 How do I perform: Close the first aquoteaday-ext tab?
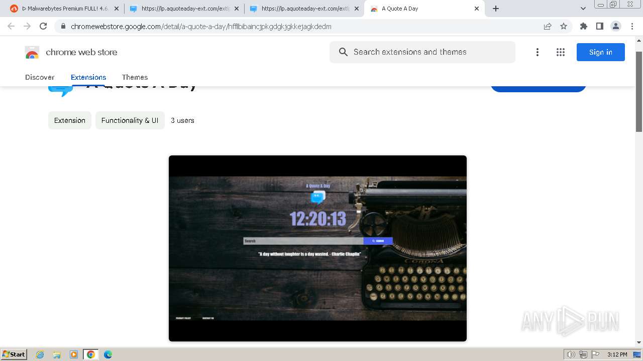237,9
